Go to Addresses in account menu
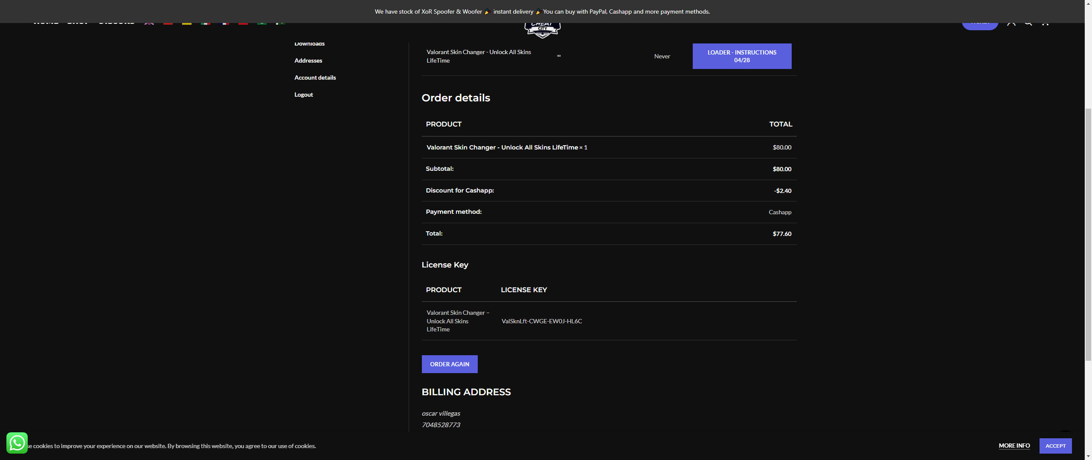Screen dimensions: 1092x460 click(308, 60)
